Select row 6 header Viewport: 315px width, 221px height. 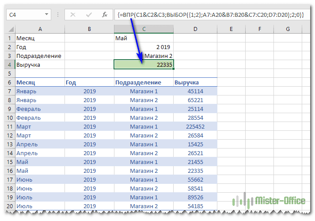point(9,83)
